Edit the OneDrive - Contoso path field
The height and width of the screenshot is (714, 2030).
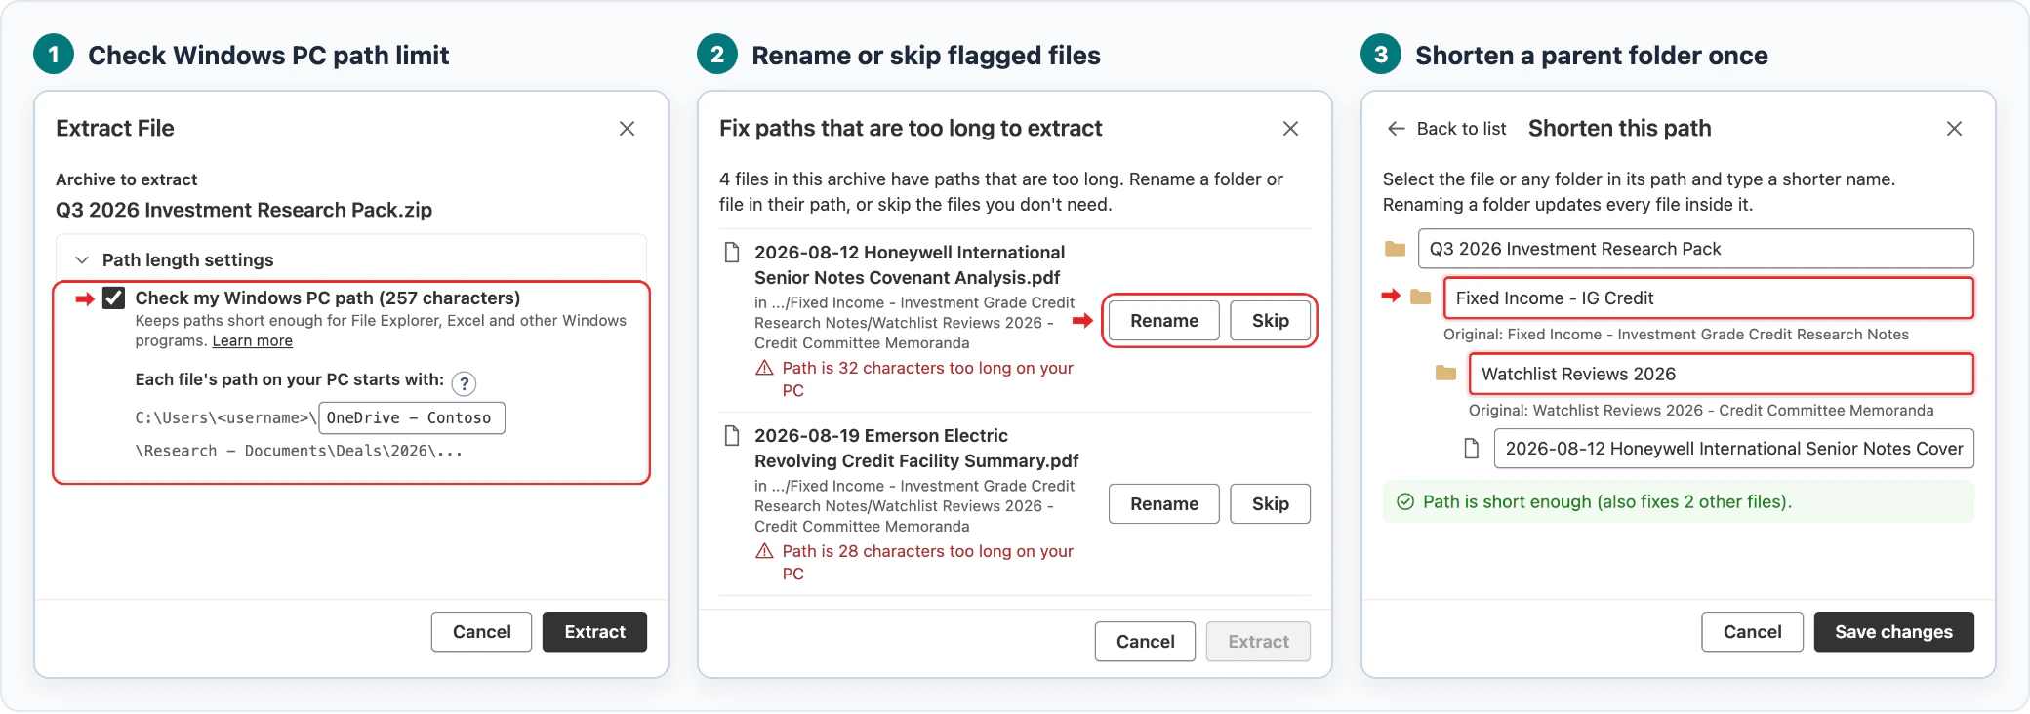pos(412,417)
